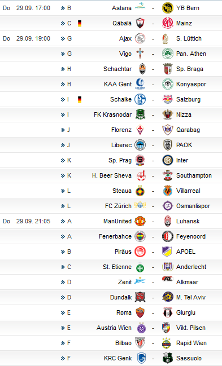Open the Villarreal team link
This screenshot has width=222, height=366.
click(x=188, y=191)
